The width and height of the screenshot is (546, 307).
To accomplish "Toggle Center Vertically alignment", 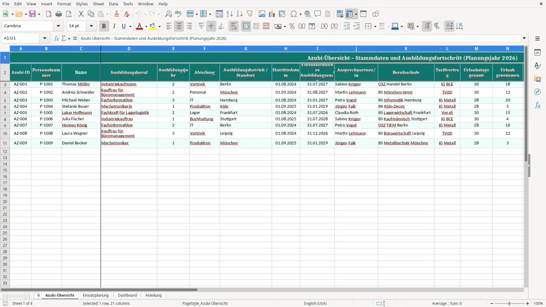I will click(211, 26).
